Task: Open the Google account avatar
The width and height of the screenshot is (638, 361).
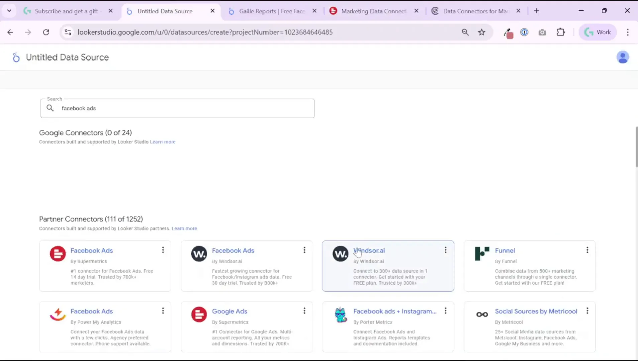Action: pyautogui.click(x=623, y=57)
